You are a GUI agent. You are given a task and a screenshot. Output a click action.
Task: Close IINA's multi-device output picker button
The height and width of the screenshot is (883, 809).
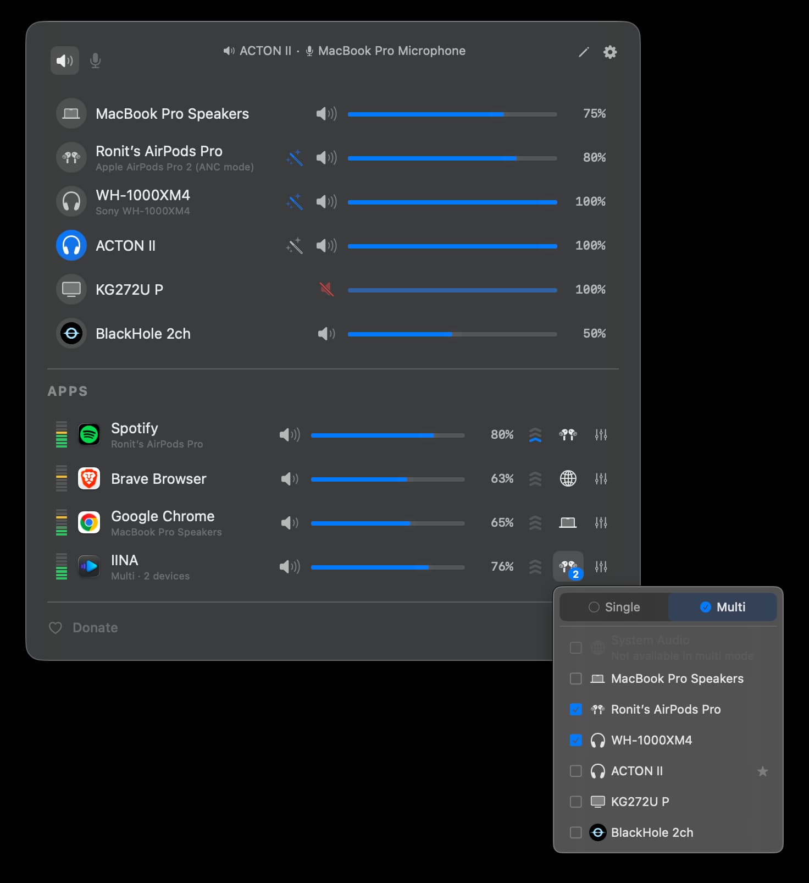pyautogui.click(x=568, y=566)
